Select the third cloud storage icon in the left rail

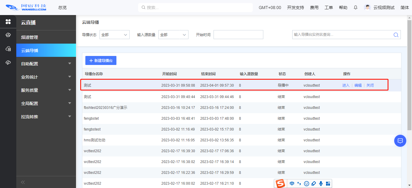(8, 49)
